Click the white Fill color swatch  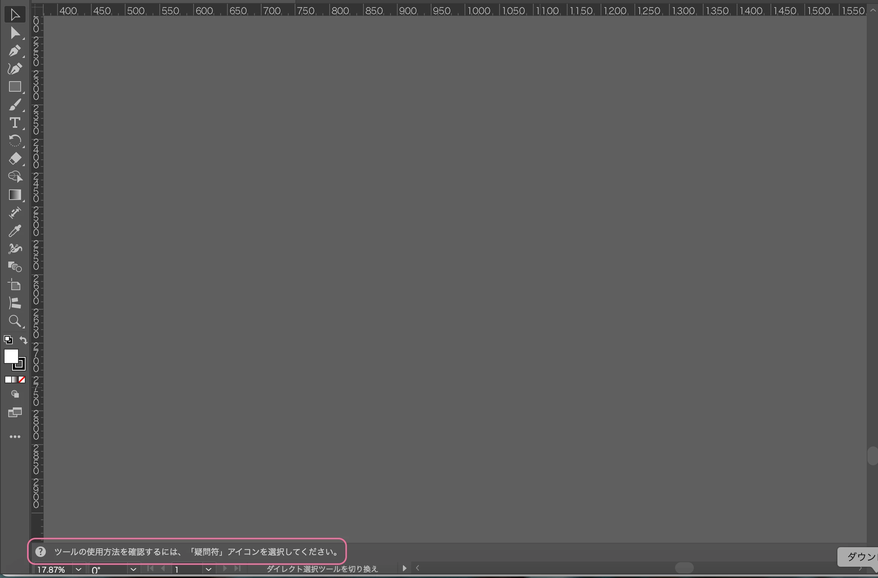tap(11, 356)
